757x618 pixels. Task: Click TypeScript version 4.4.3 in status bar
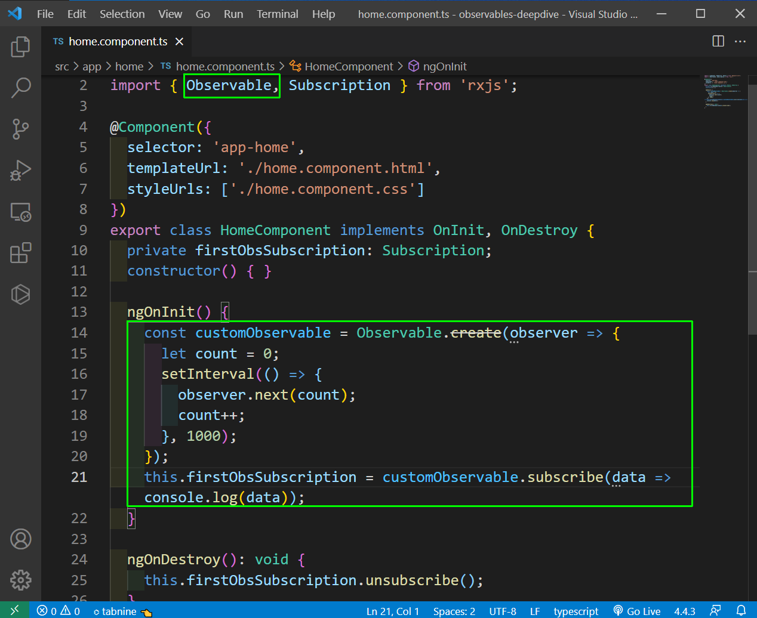tap(685, 611)
